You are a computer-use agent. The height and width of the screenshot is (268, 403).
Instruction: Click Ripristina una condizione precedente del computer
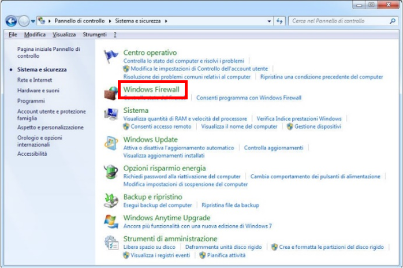322,77
